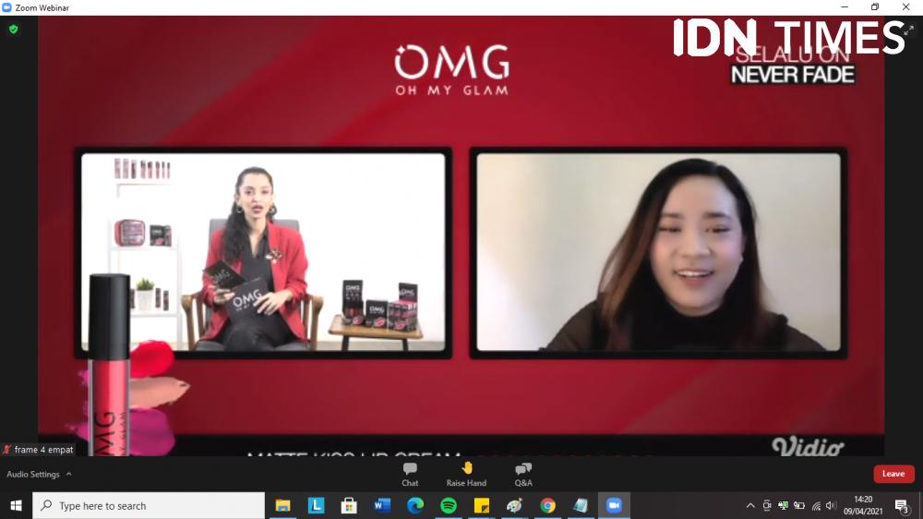Open the Q&A panel

[x=523, y=475]
